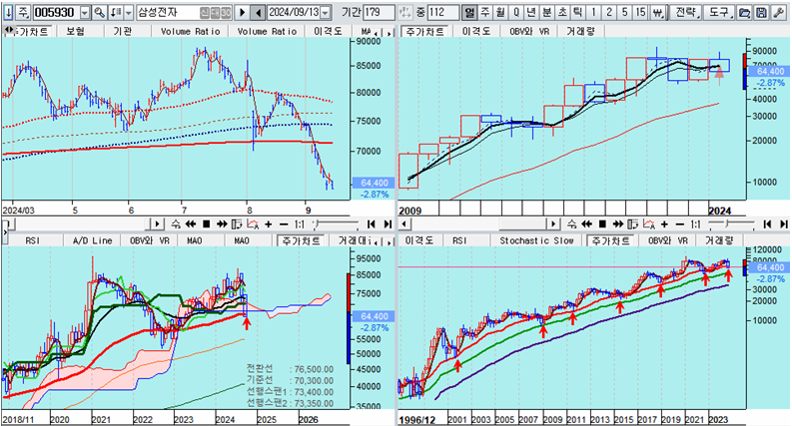Zoom in left chart with plus icon
The image size is (792, 426).
click(x=269, y=224)
